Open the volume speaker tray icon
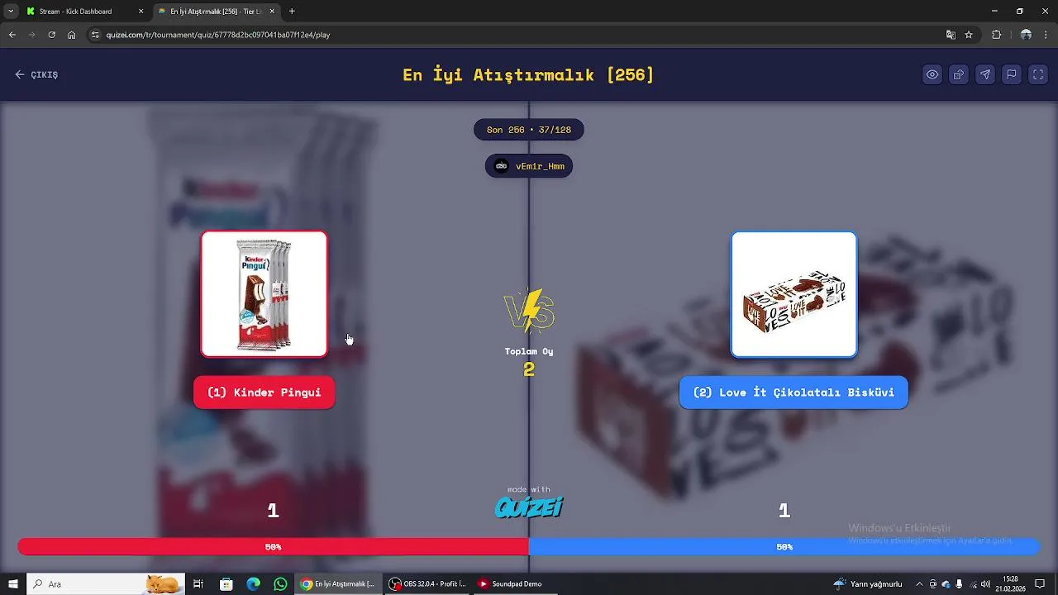Viewport: 1058px width, 595px height. point(986,584)
